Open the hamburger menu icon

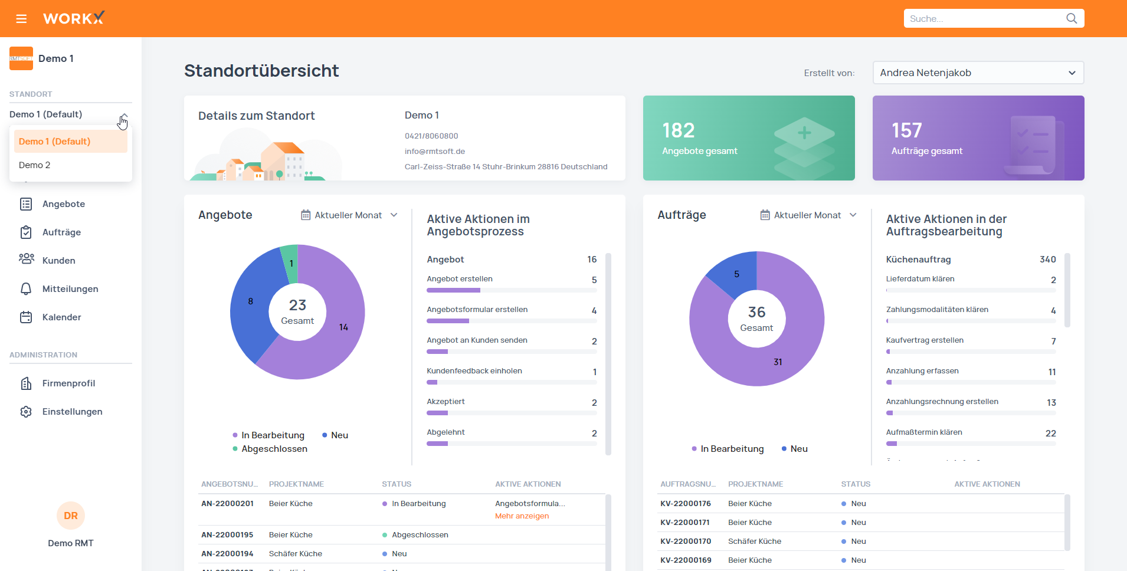[x=21, y=19]
